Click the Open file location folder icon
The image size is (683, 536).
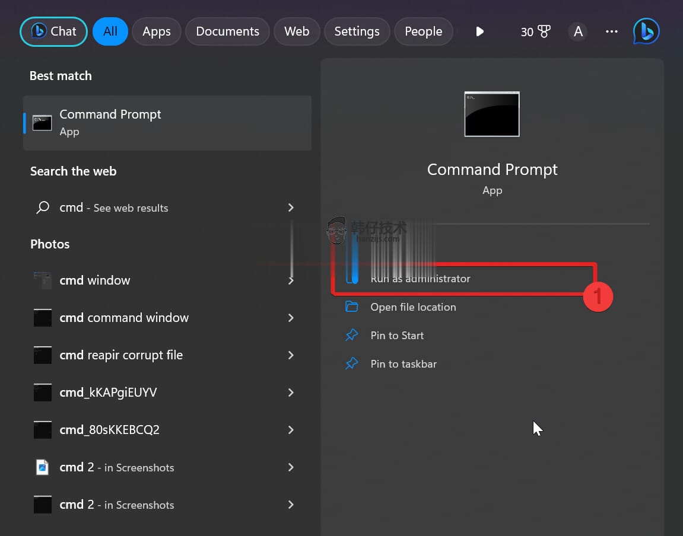tap(352, 307)
